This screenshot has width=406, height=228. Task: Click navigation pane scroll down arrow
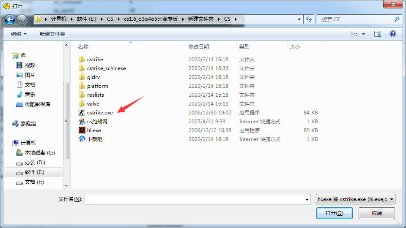tap(66, 186)
